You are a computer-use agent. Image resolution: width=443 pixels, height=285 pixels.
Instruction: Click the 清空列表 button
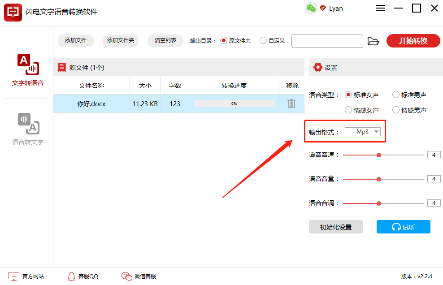click(165, 40)
